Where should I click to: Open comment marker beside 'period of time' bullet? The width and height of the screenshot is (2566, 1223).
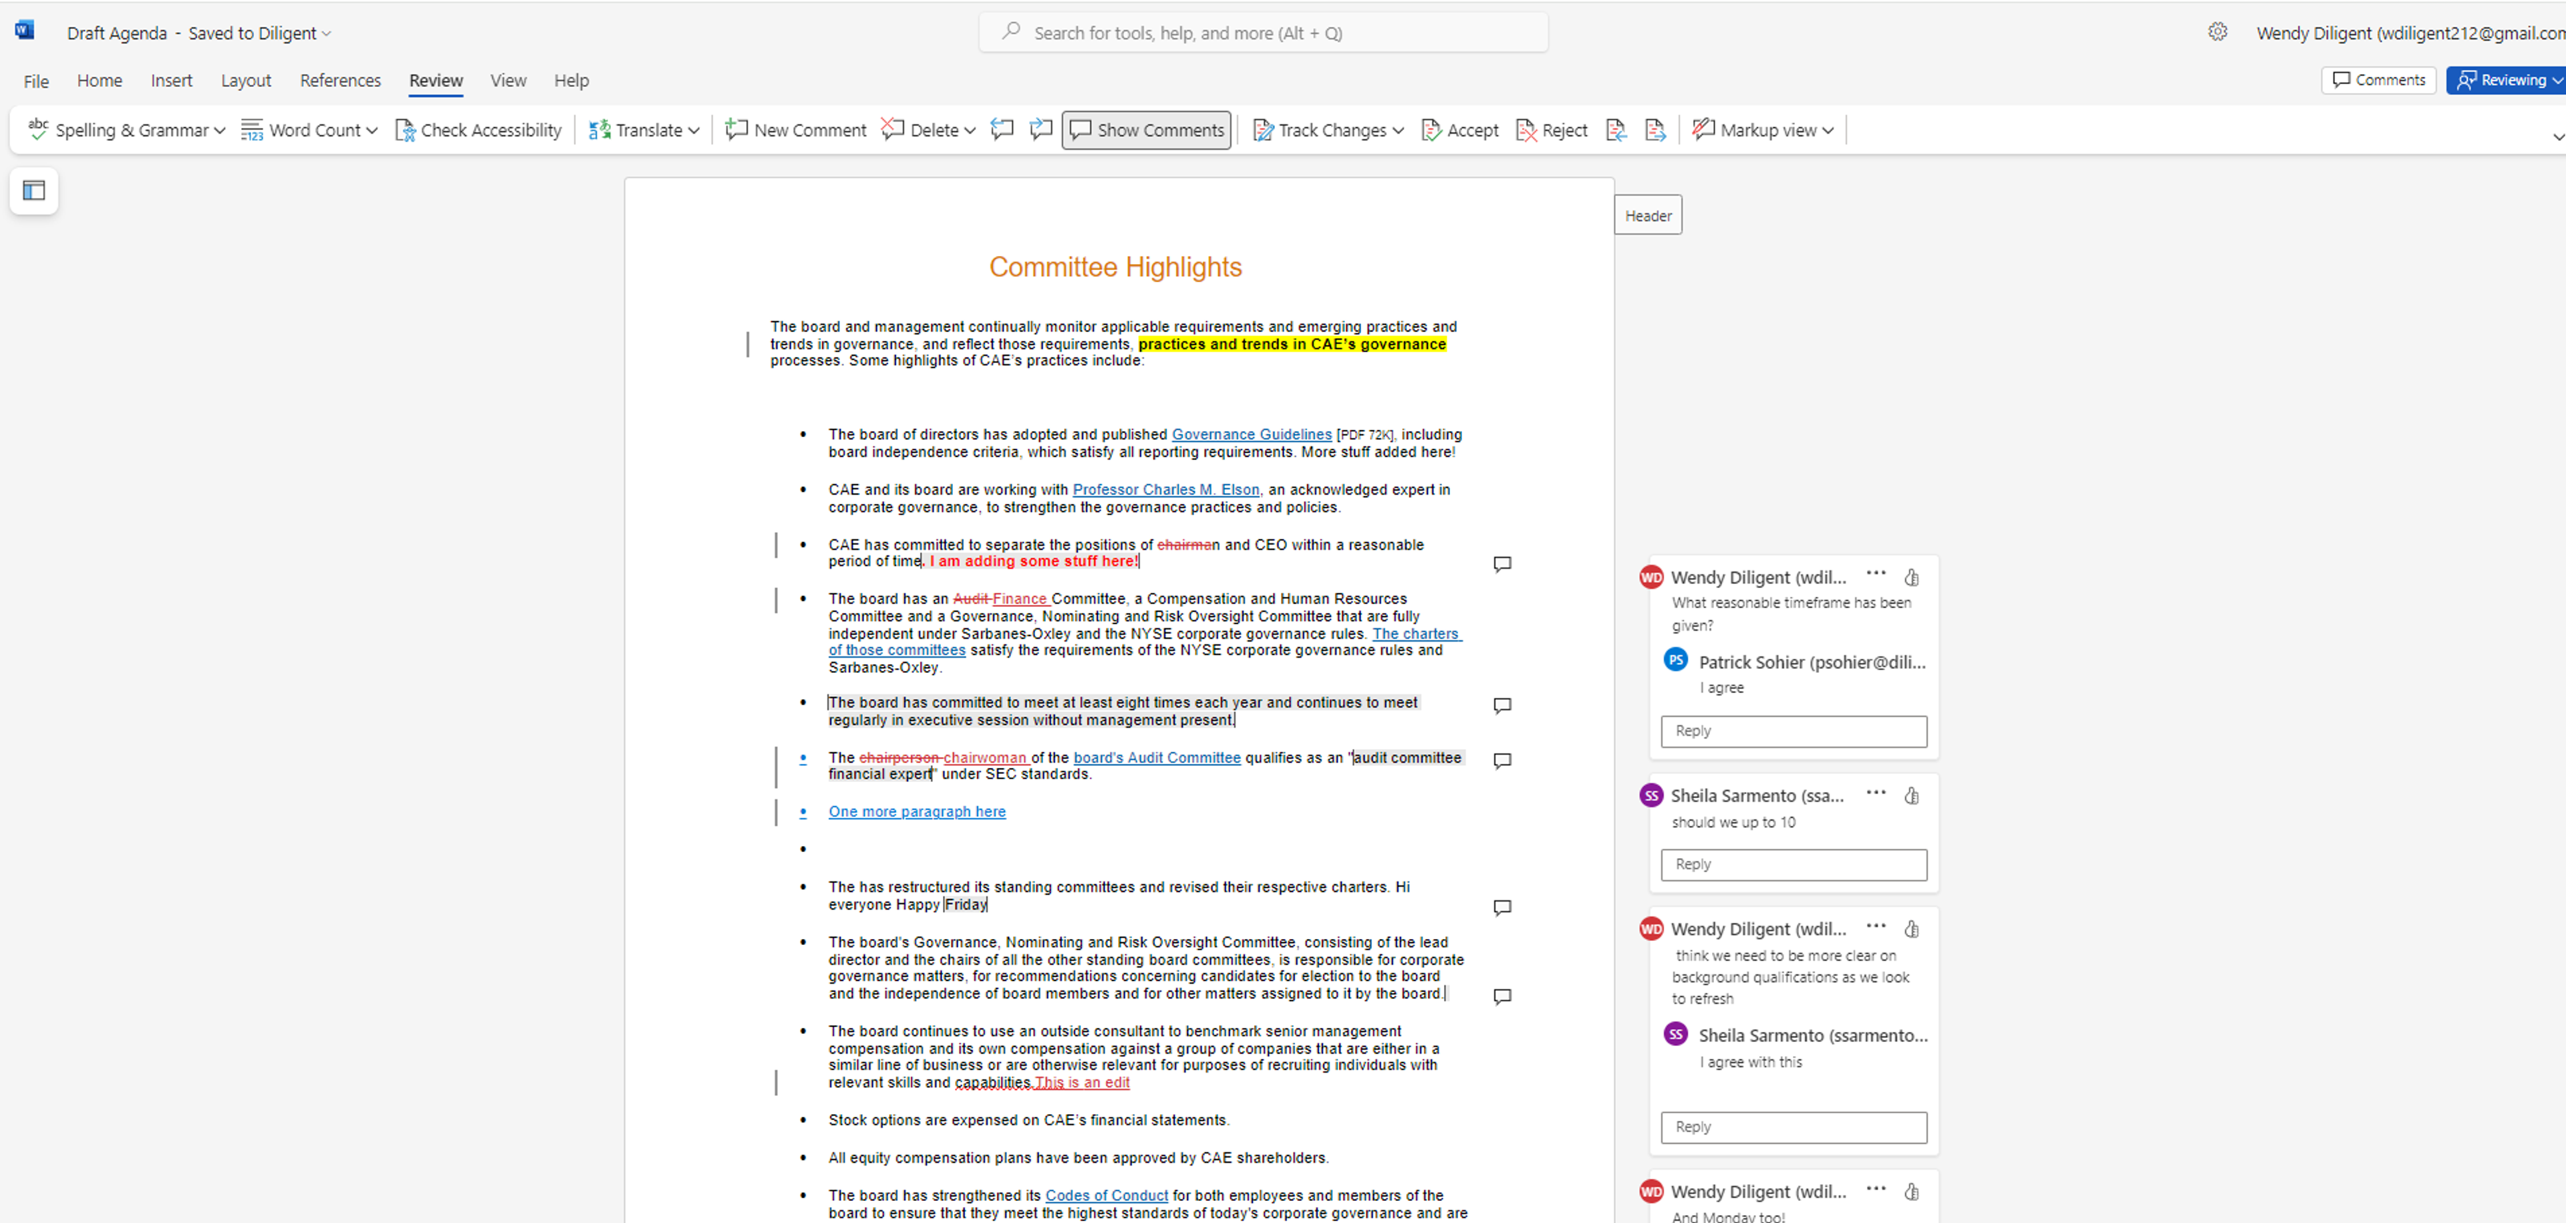click(x=1502, y=563)
